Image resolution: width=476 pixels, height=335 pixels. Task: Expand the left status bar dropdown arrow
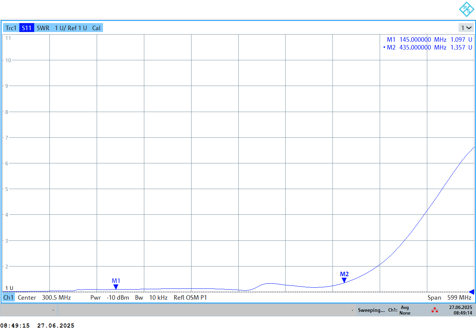[53, 310]
